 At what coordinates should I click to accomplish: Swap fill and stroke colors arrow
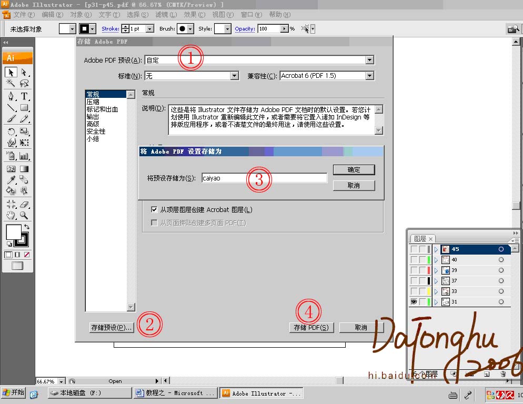[27, 227]
